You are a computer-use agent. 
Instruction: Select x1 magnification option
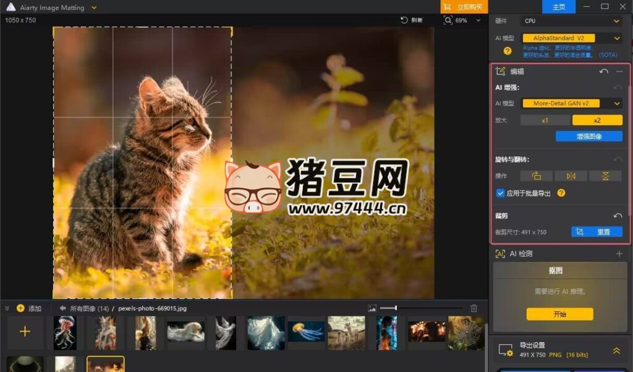[x=545, y=120]
